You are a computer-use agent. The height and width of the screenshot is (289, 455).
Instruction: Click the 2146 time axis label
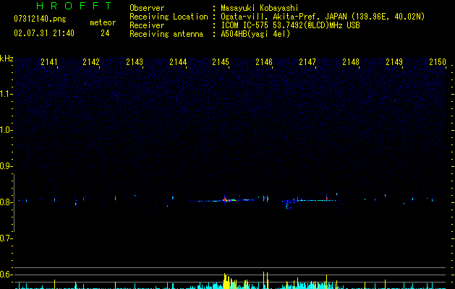tap(264, 62)
